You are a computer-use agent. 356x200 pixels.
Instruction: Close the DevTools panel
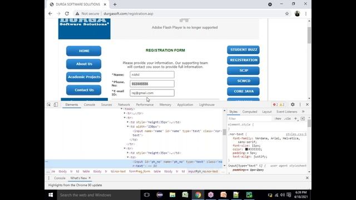click(307, 104)
